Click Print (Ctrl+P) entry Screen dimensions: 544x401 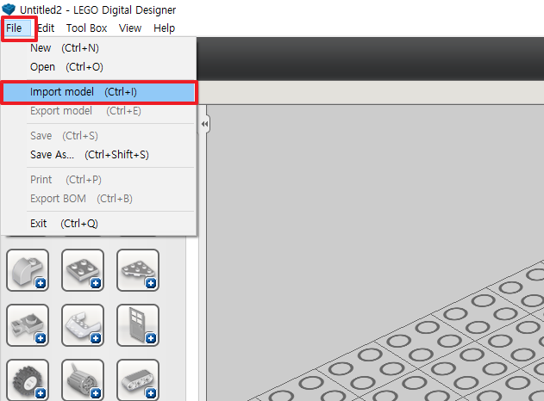[98, 180]
